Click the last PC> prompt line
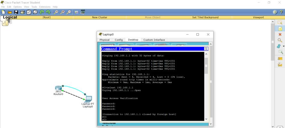This screenshot has height=128, width=285. [x=104, y=120]
